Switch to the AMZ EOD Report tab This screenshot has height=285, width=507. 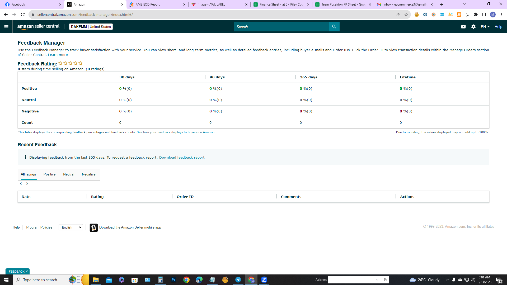[x=157, y=4]
